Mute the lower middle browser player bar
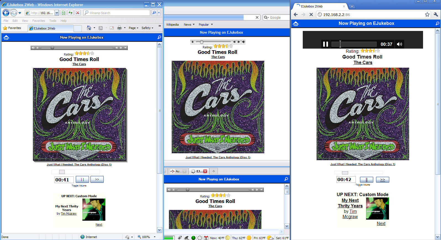Viewport: 441px width, 240px height. pyautogui.click(x=169, y=190)
